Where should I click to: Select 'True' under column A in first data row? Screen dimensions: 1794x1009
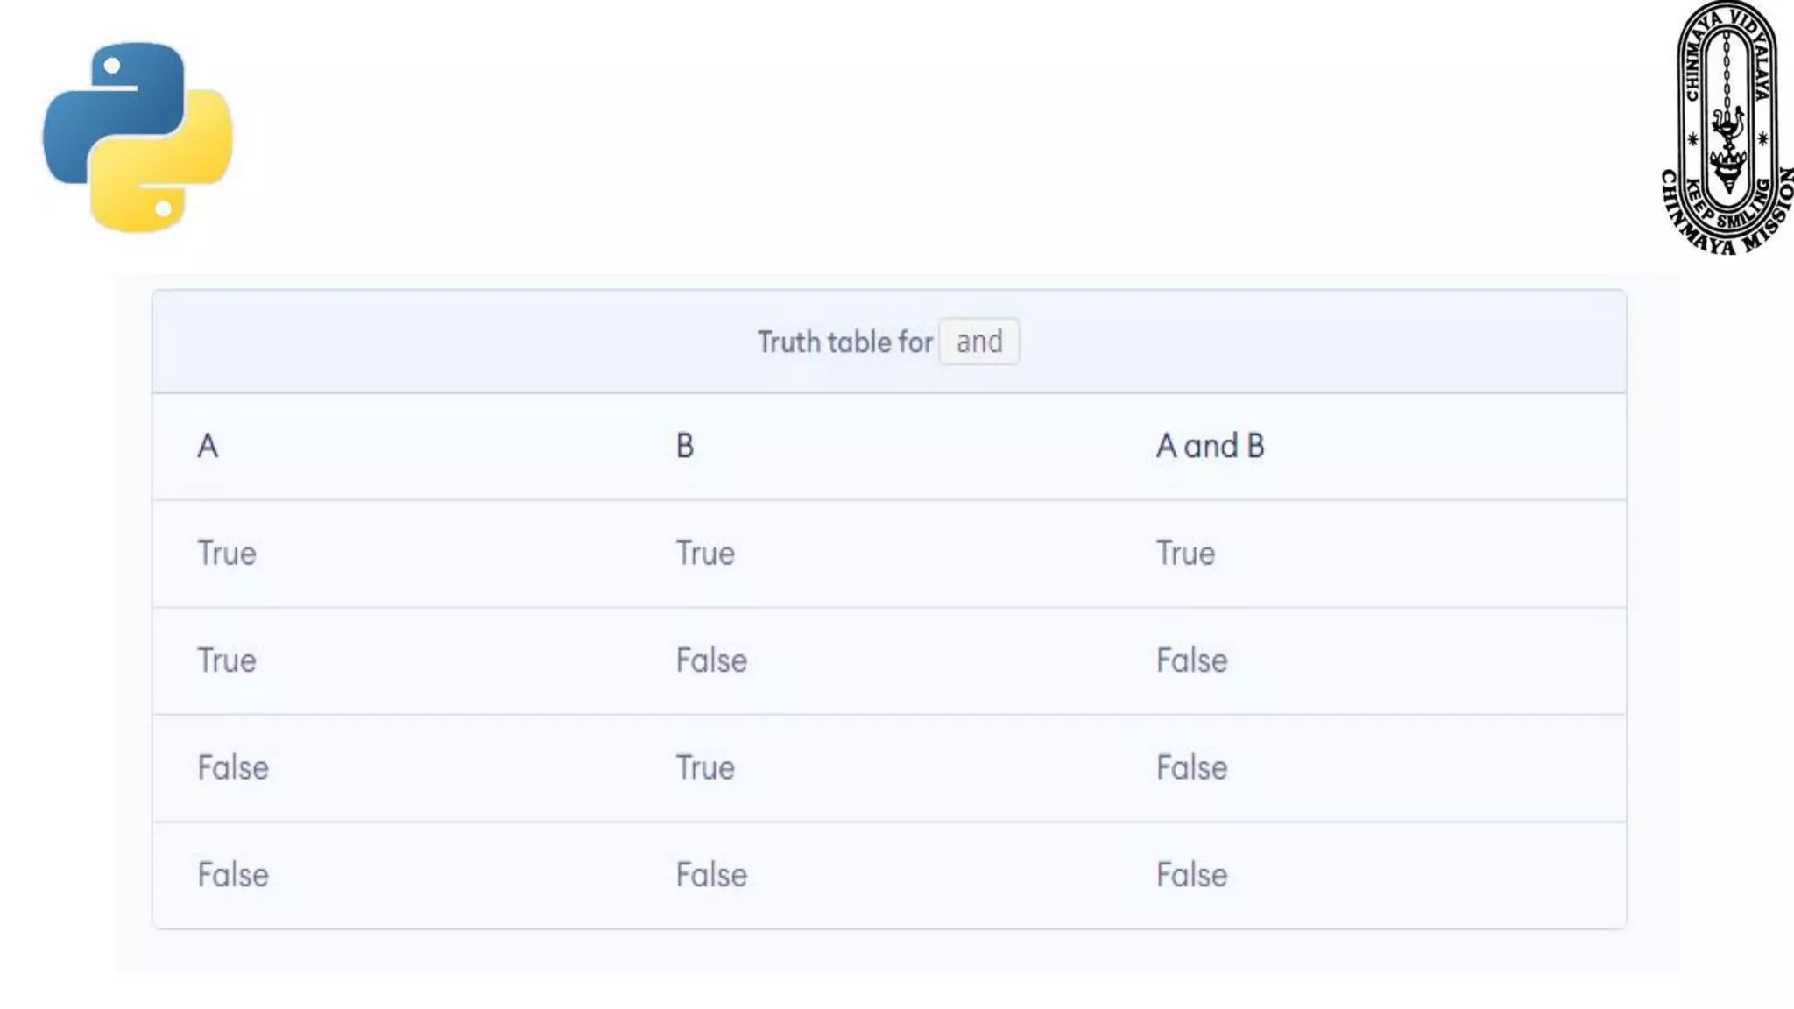pyautogui.click(x=227, y=554)
